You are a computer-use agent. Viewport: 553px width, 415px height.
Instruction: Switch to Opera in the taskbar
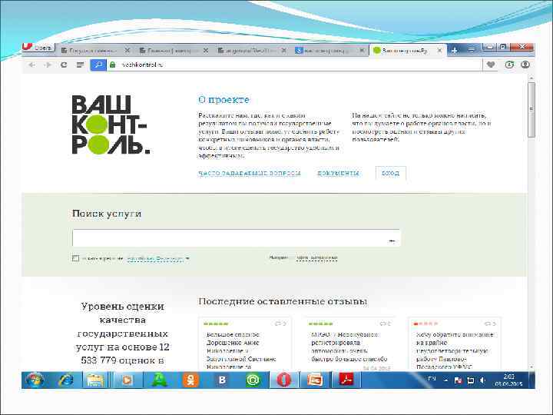tap(284, 380)
